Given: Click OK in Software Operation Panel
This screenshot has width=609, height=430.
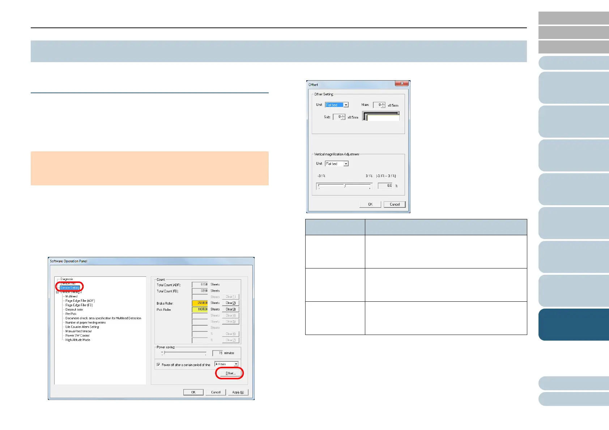Looking at the screenshot, I should point(193,392).
